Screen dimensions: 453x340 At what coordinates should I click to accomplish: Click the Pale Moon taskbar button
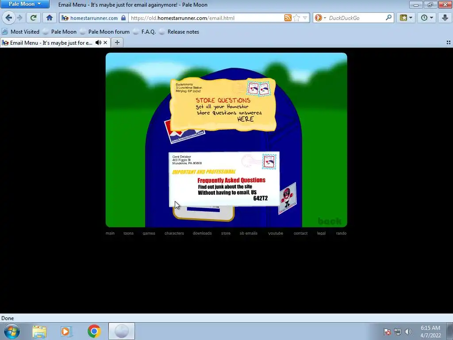[122, 331]
